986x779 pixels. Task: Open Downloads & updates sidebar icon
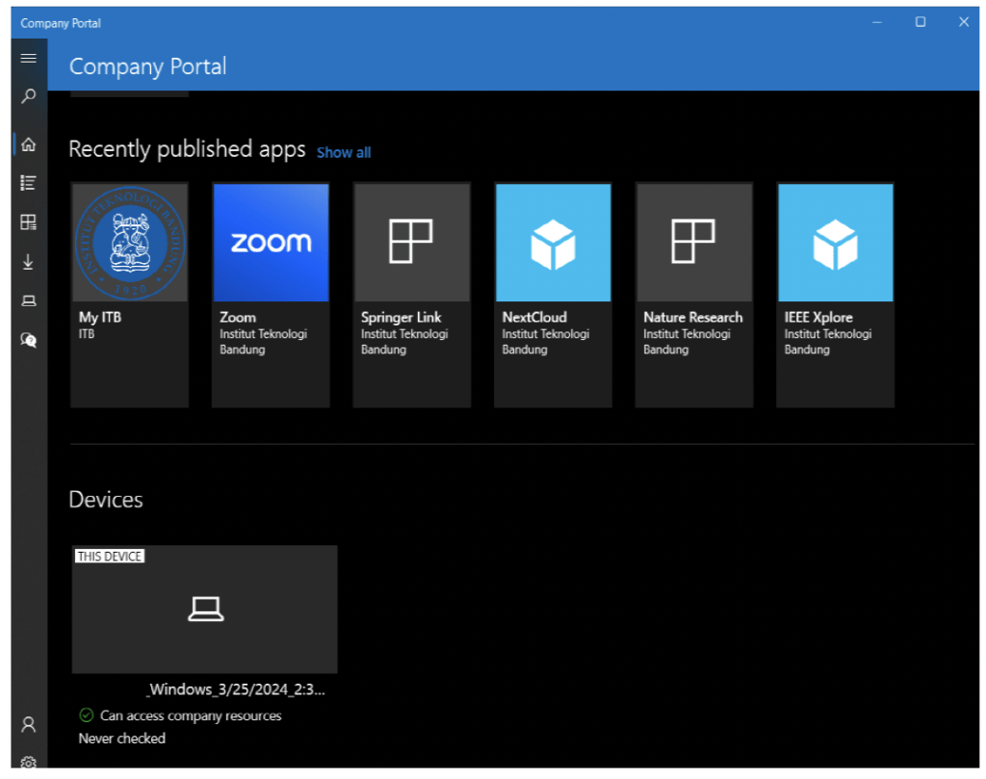[x=28, y=262]
